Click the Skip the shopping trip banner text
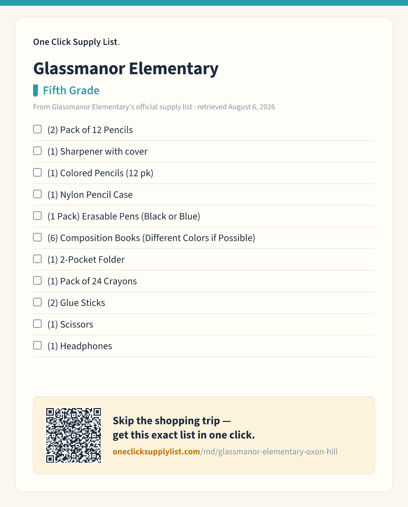 pos(184,428)
